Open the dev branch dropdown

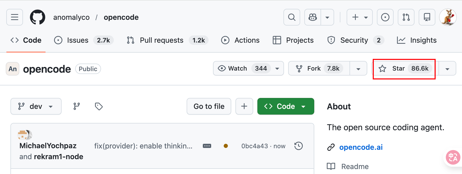[36, 106]
